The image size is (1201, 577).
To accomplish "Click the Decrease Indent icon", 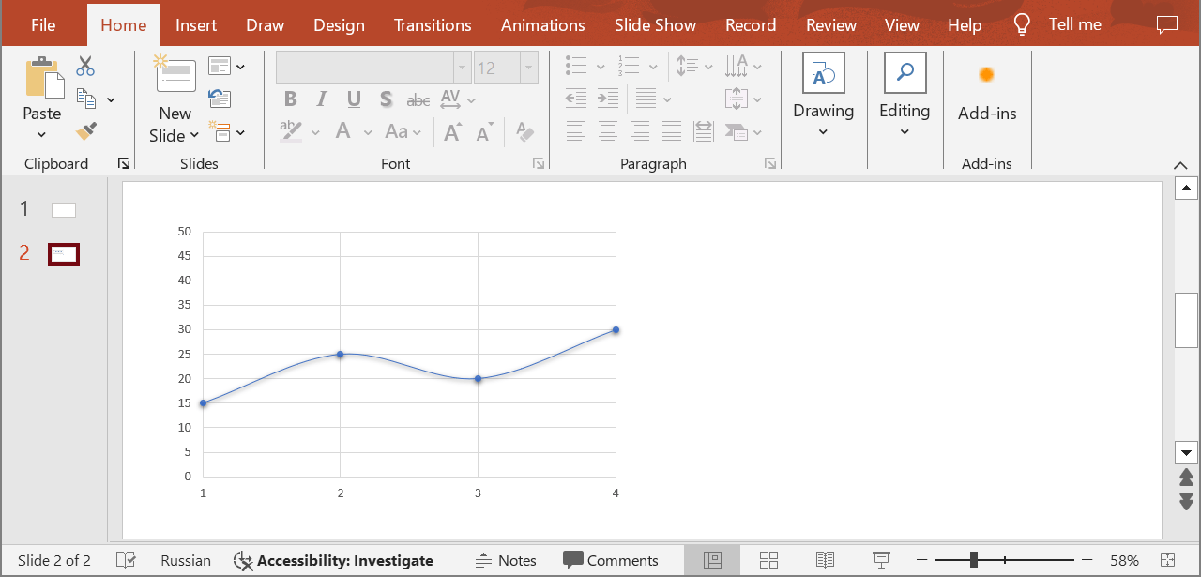I will pos(576,99).
